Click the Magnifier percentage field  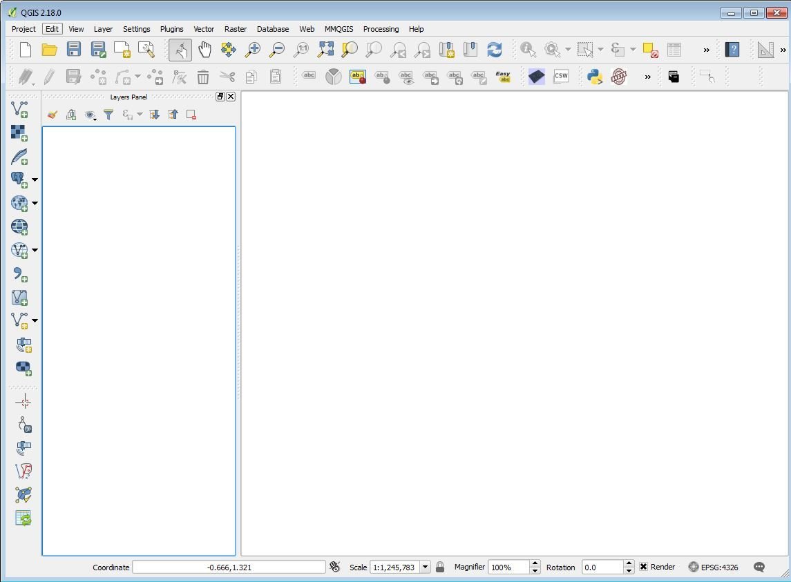510,567
